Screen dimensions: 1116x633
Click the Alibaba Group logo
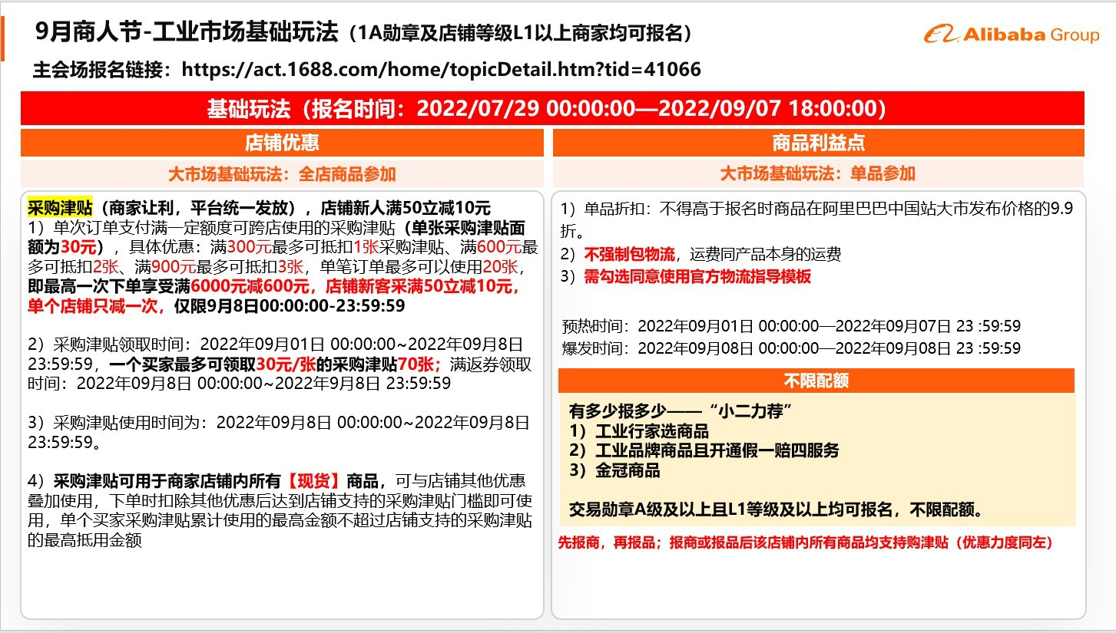[1011, 35]
